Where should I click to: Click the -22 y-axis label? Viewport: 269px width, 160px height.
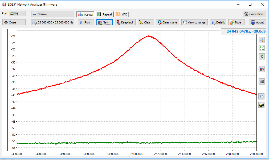tap(13, 36)
